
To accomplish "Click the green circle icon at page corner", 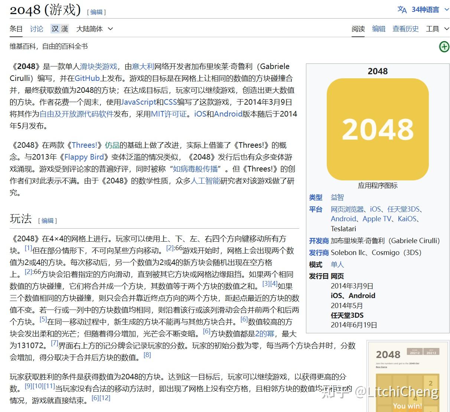I will [x=444, y=47].
